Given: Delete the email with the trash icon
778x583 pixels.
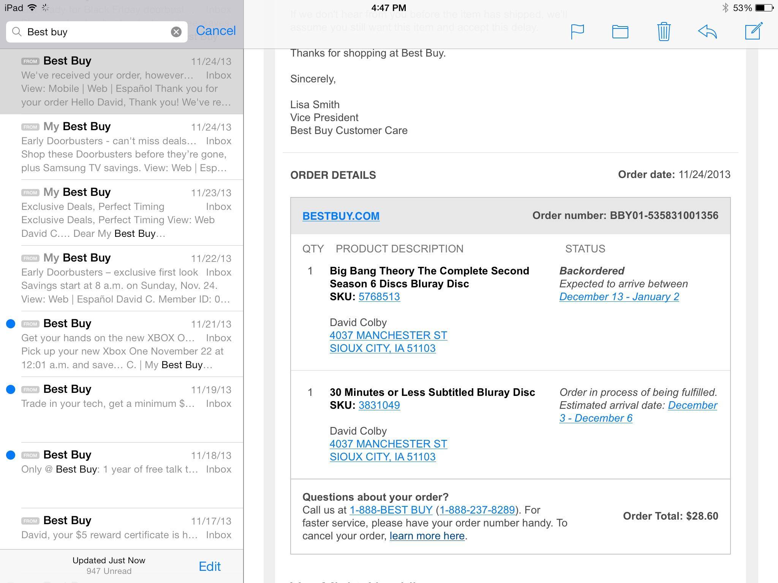Looking at the screenshot, I should point(663,32).
